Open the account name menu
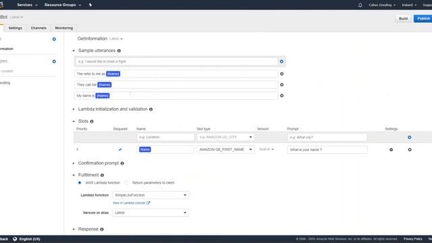This screenshot has height=243, width=432. pos(382,5)
